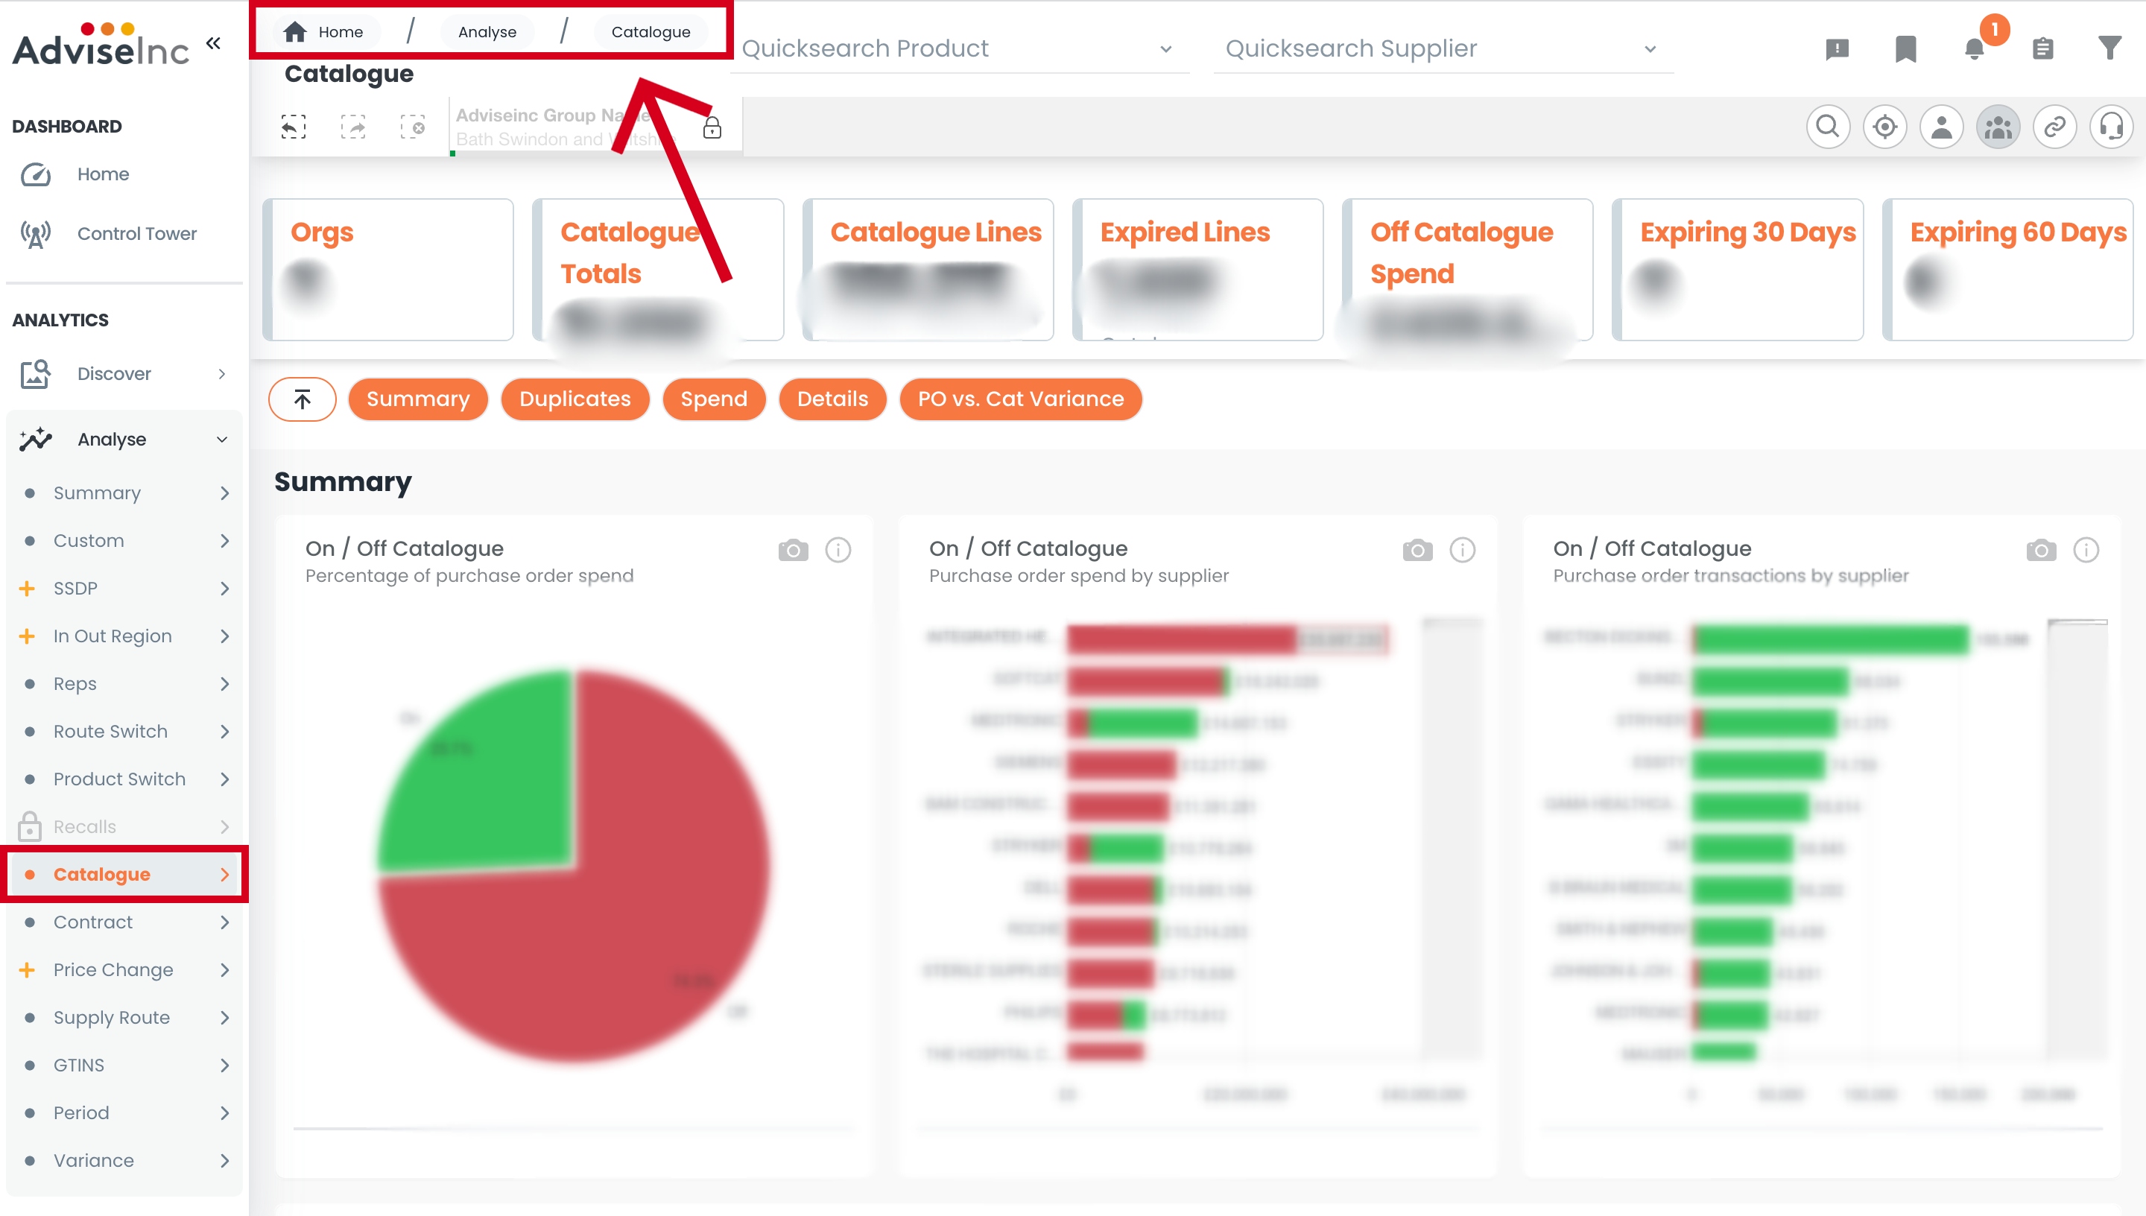Toggle the selection lock padlock icon
2146x1216 pixels.
click(x=712, y=127)
